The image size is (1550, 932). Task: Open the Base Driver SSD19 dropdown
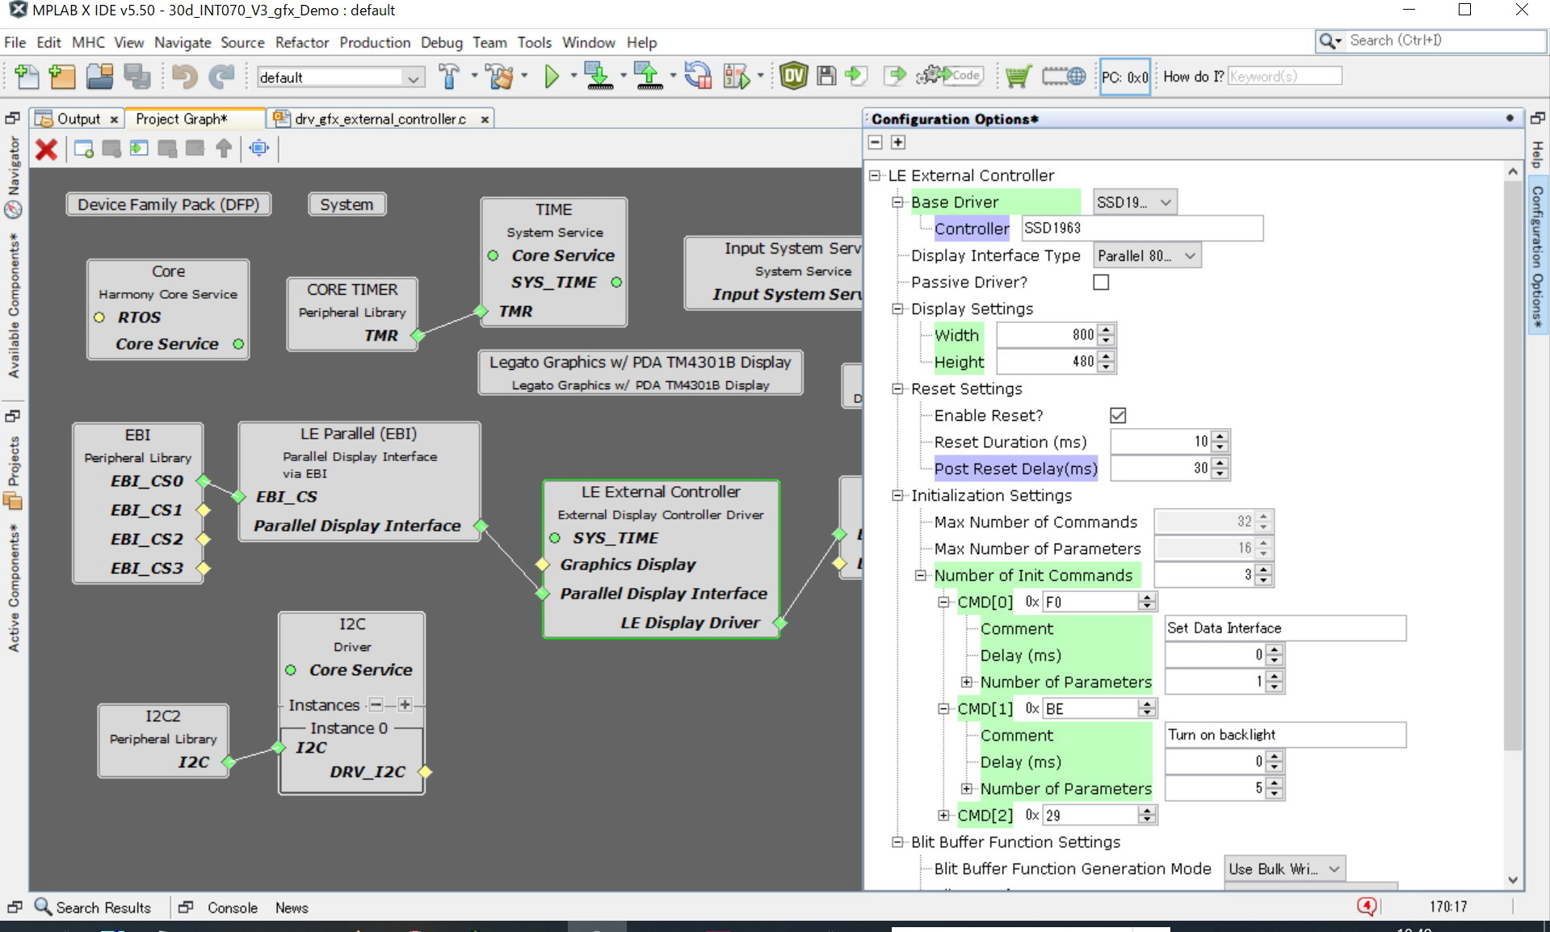1134,202
